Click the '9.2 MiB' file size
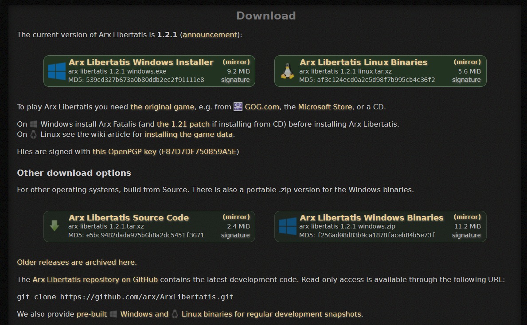This screenshot has width=527, height=325. (x=238, y=72)
